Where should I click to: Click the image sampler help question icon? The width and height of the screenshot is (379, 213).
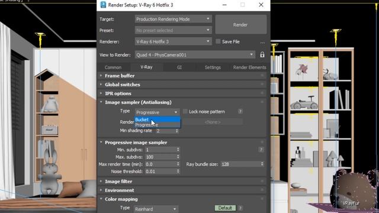click(240, 111)
